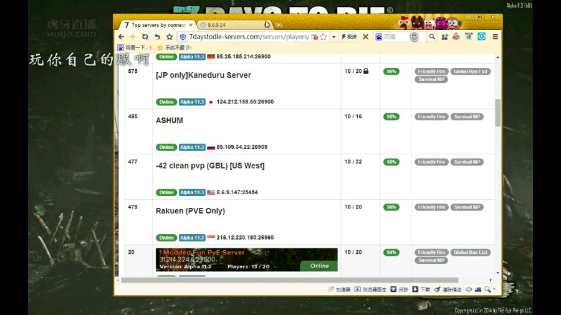The width and height of the screenshot is (561, 315).
Task: Go back with the browser back arrow
Action: (x=121, y=37)
